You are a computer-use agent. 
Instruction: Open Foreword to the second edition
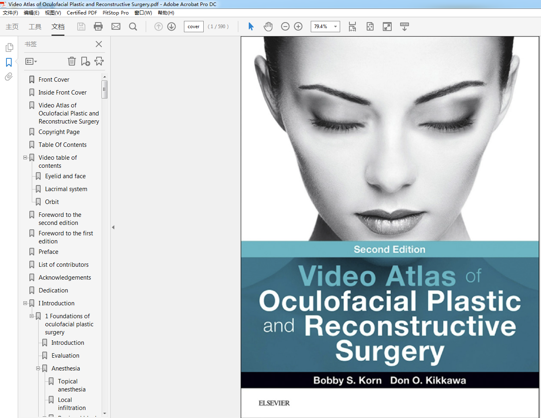(x=60, y=219)
